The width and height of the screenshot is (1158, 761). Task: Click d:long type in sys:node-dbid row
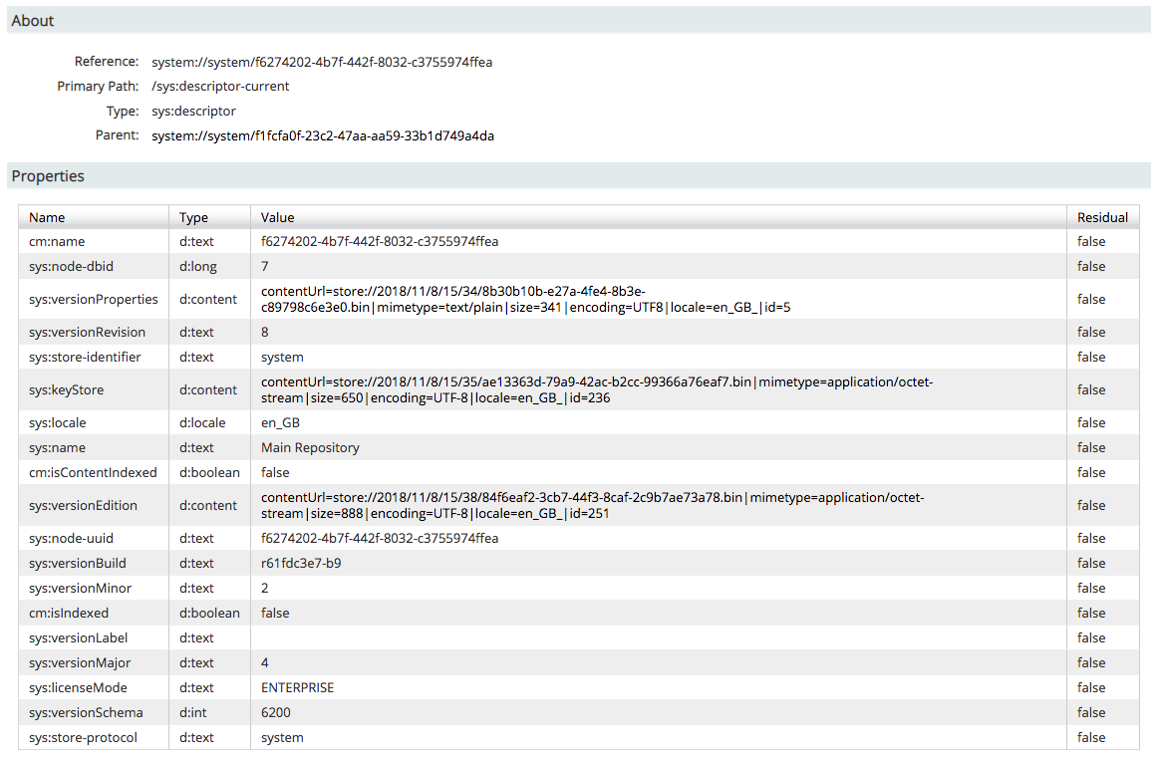tap(198, 267)
